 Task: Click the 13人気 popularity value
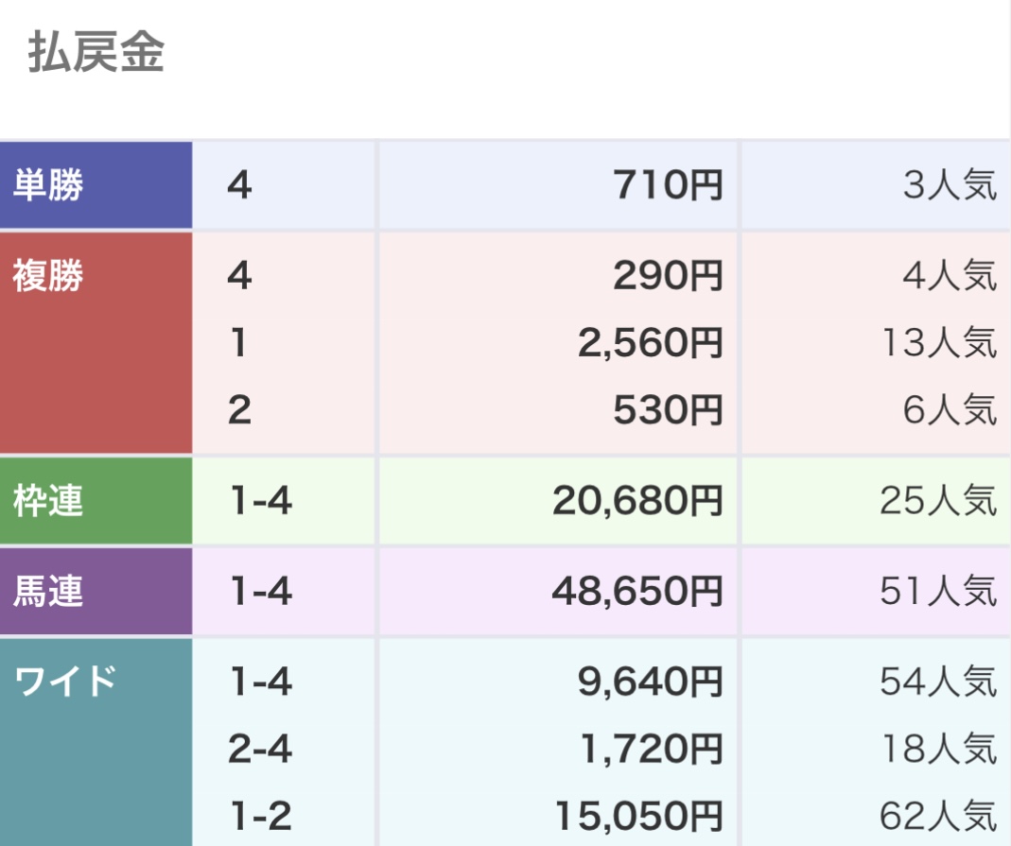click(939, 343)
